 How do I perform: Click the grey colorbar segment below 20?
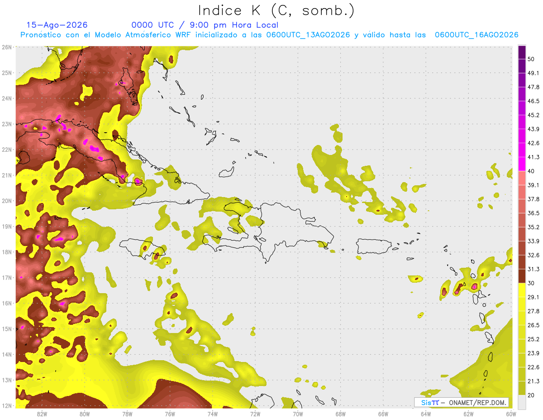pos(522,402)
